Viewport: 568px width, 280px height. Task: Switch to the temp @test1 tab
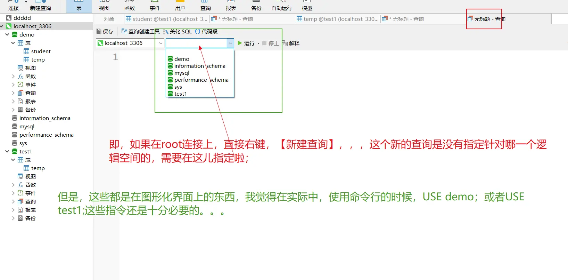pyautogui.click(x=337, y=19)
